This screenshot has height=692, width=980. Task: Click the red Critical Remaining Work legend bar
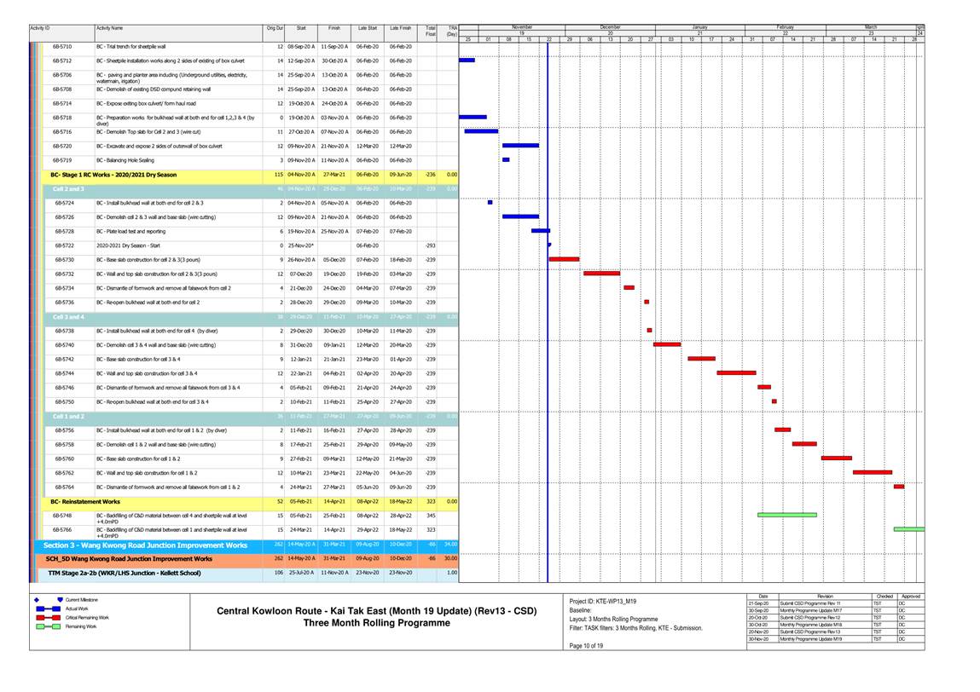pyautogui.click(x=48, y=617)
